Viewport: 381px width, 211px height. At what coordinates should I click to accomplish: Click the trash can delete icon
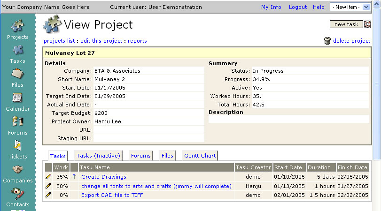(327, 41)
